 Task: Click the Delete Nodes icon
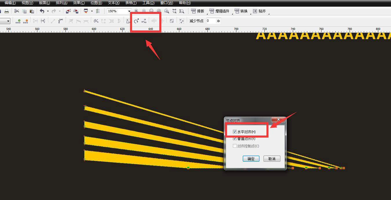point(25,21)
